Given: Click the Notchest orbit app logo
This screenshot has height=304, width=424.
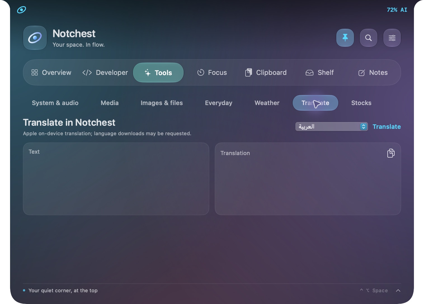Looking at the screenshot, I should (35, 38).
